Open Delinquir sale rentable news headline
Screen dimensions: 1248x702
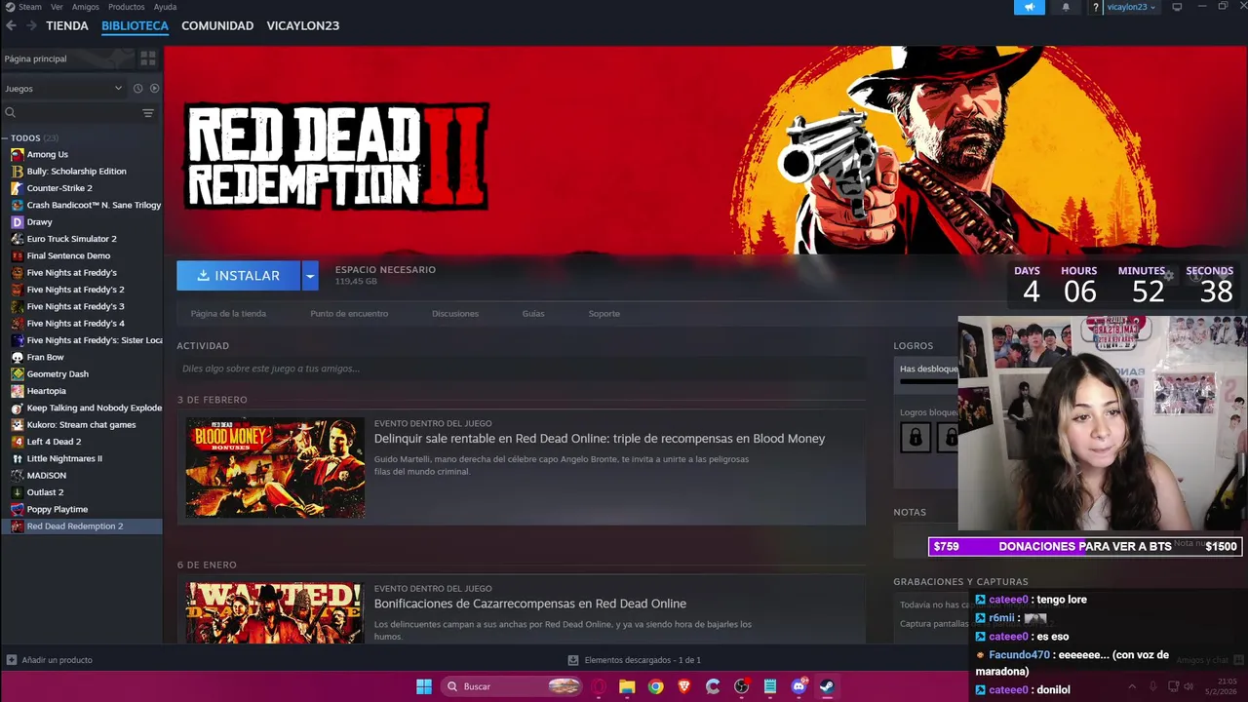[600, 439]
